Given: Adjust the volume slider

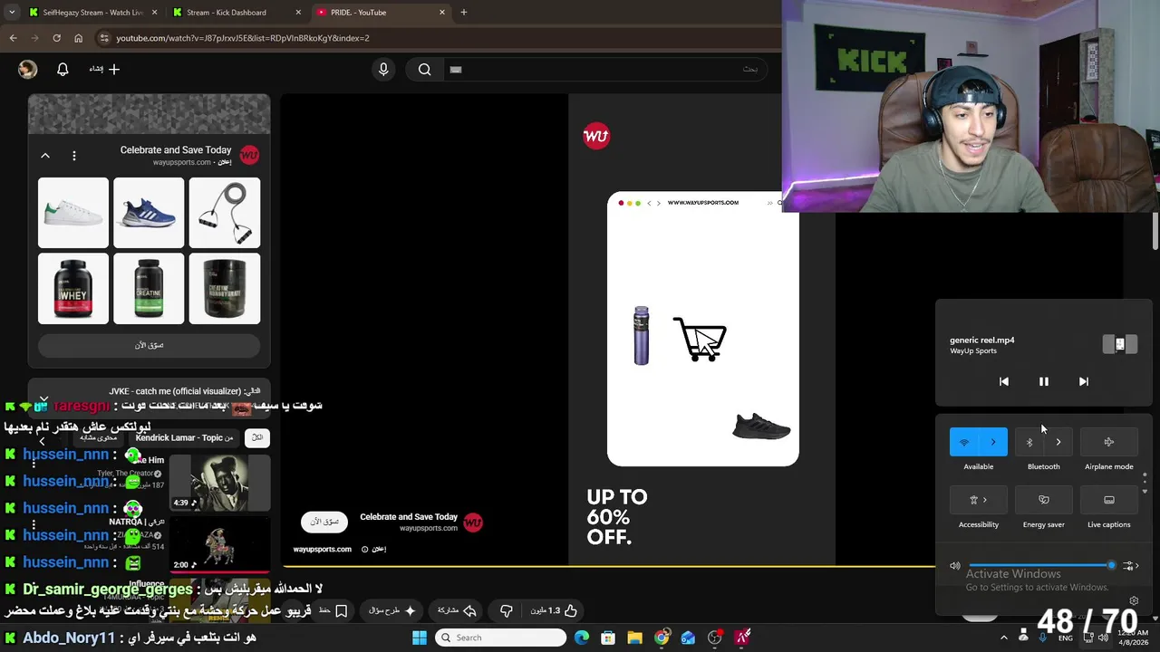Looking at the screenshot, I should [x=1042, y=566].
